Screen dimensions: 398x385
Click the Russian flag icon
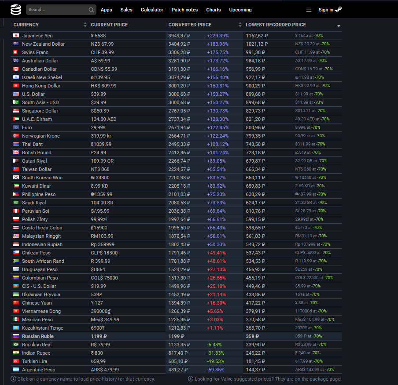pos(16,336)
